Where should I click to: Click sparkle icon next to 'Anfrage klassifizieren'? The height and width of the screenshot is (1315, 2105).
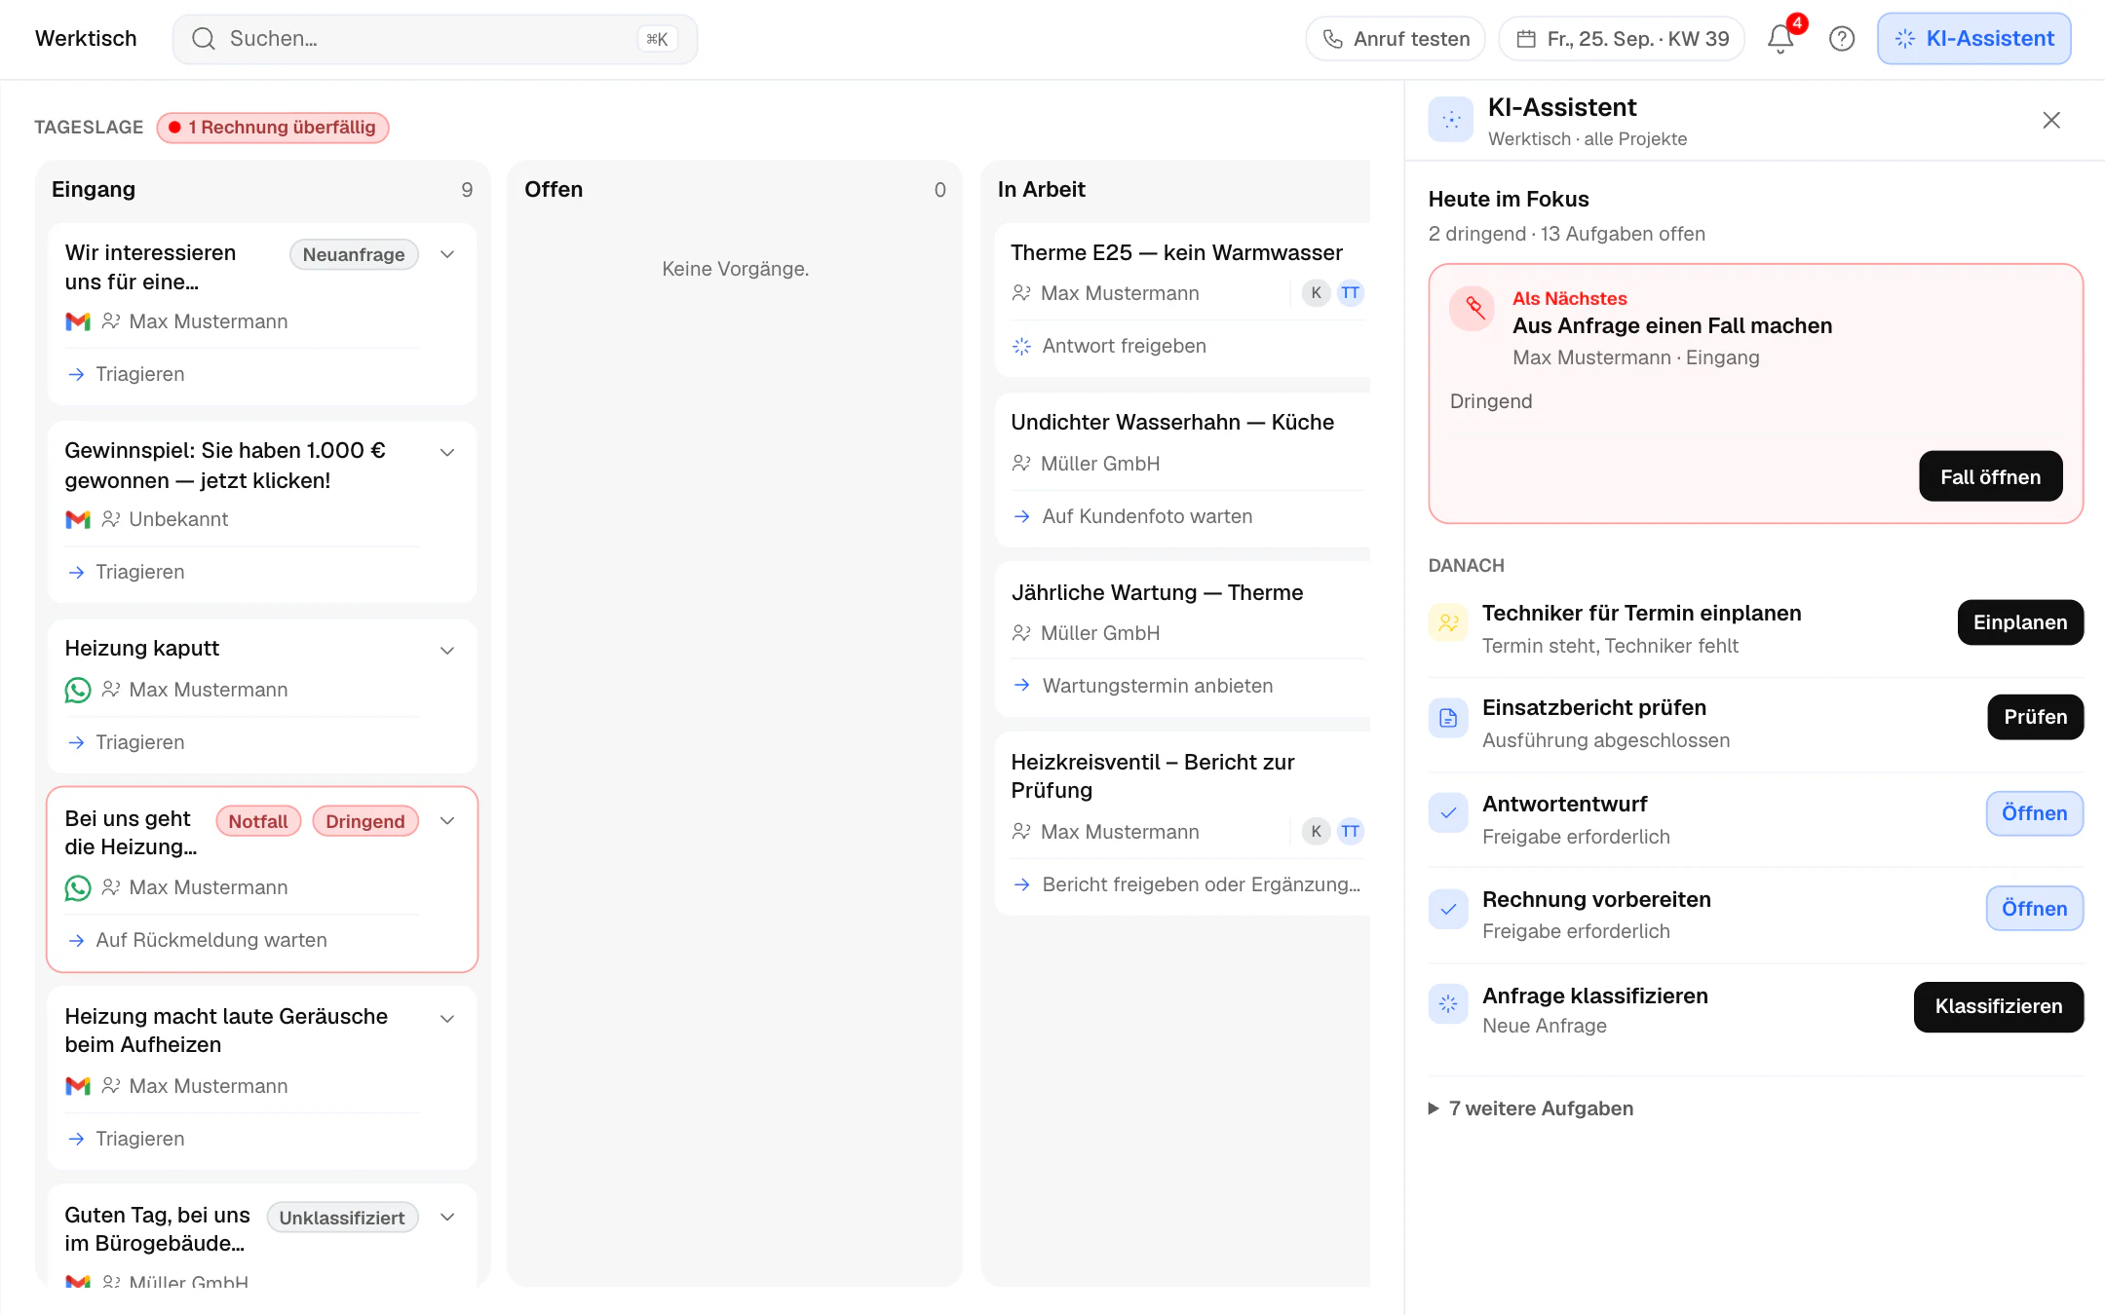1448,1003
